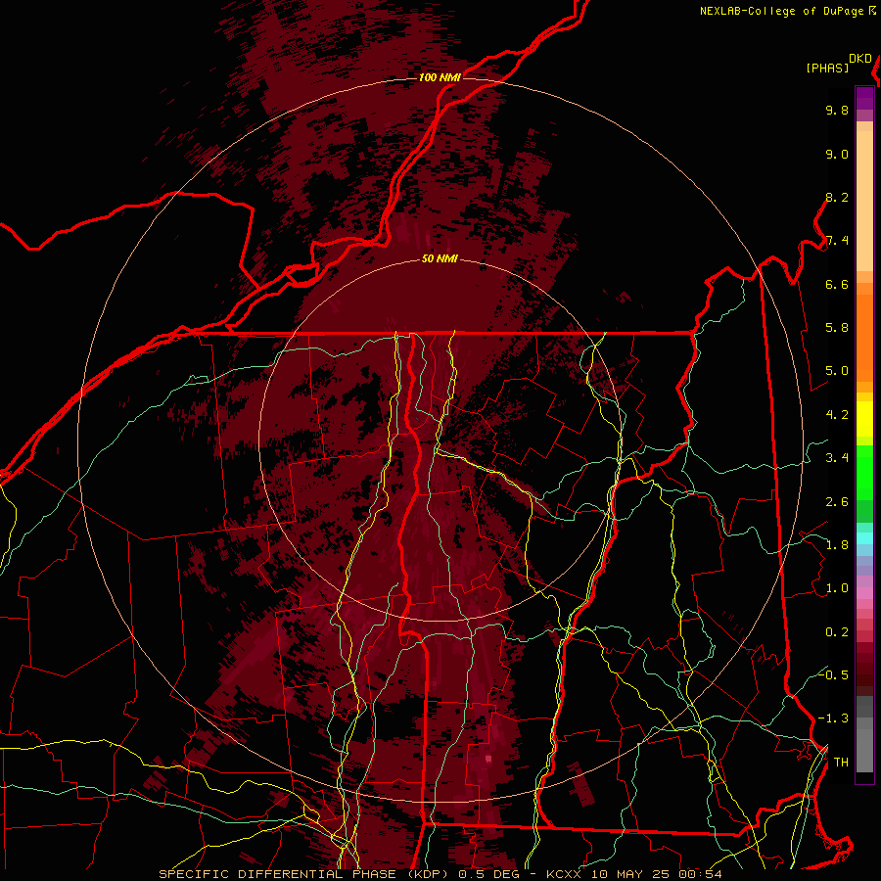This screenshot has width=881, height=881.
Task: Click the 4.2 scale value
Action: tap(837, 415)
